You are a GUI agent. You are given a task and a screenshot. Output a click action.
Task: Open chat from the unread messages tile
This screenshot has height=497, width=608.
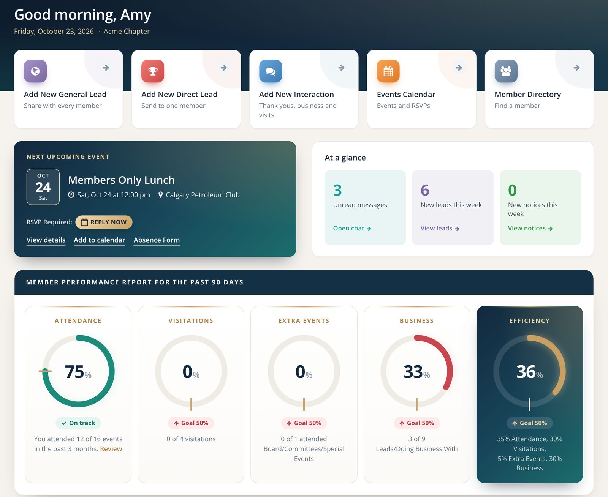coord(352,228)
